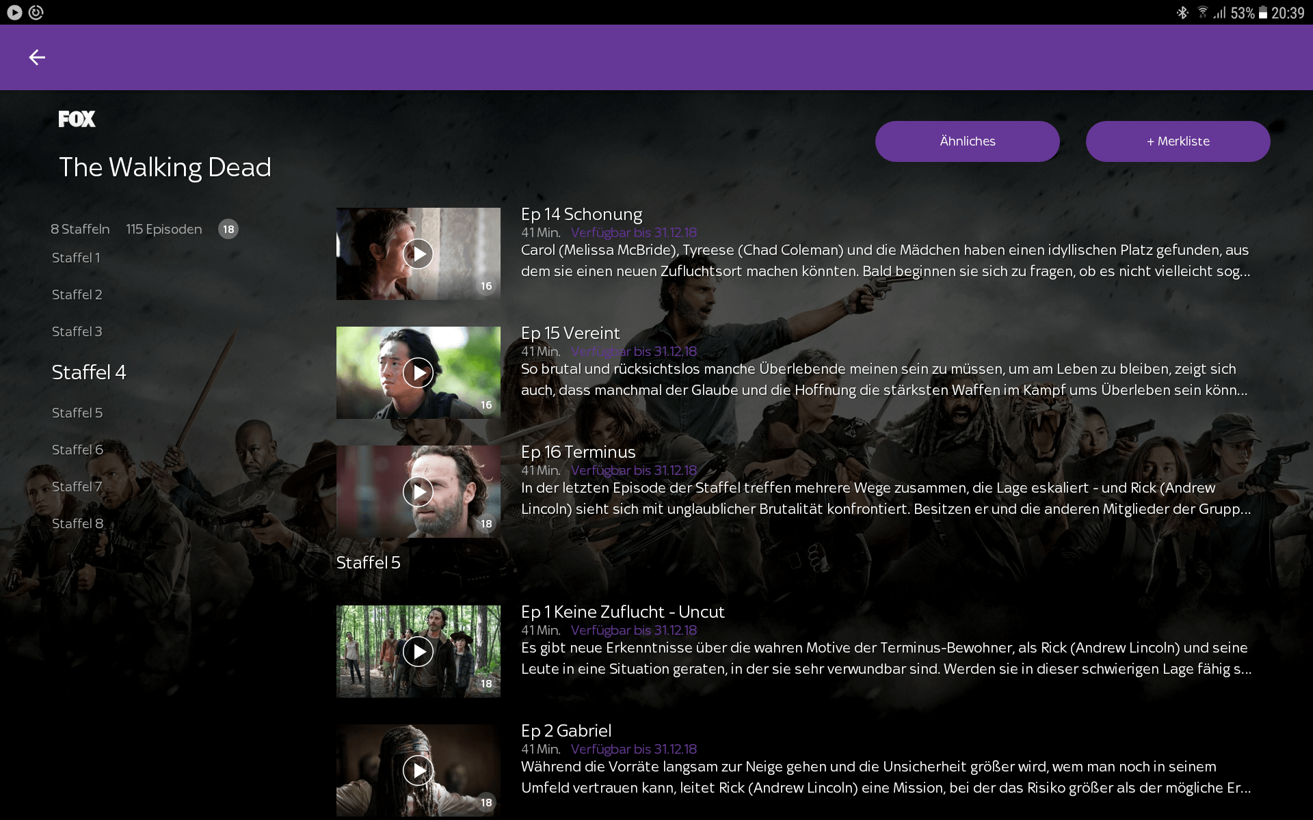Select Staffel 7 in the season list
The width and height of the screenshot is (1313, 820).
point(77,487)
